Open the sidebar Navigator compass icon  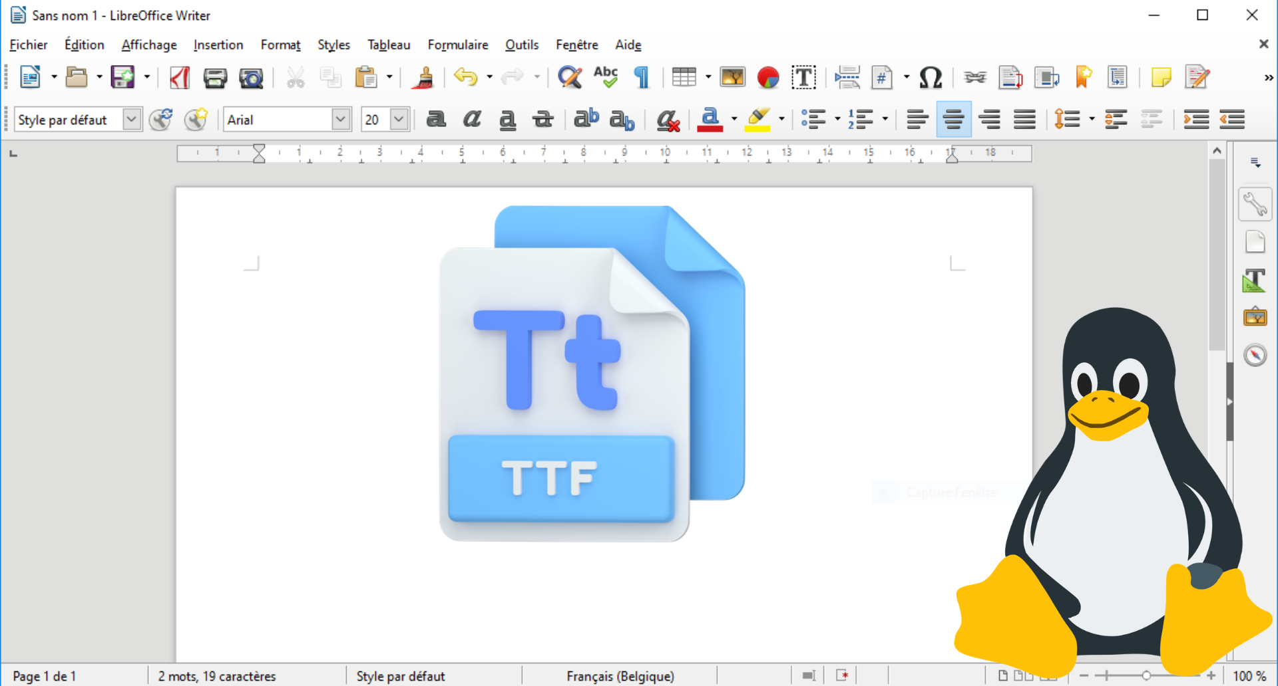[x=1255, y=356]
